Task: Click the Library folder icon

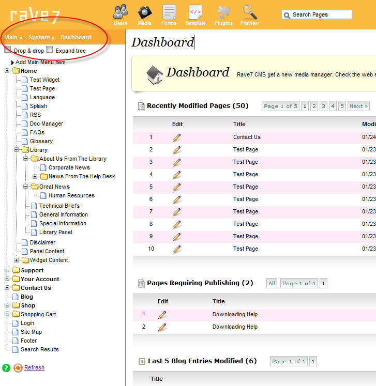Action: 25,150
